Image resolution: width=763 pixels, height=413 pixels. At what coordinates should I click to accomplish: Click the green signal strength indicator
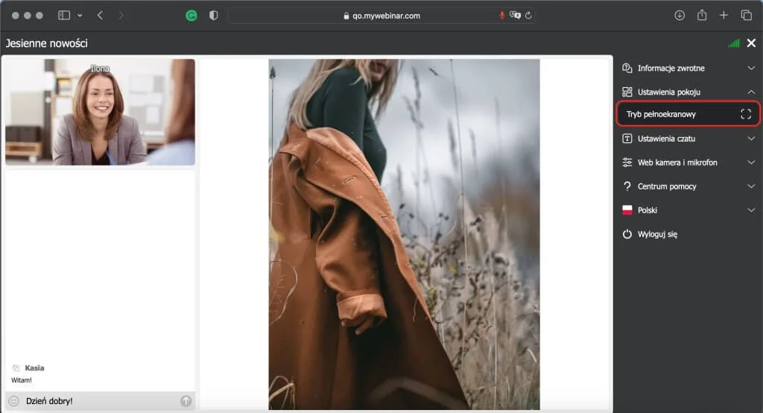pyautogui.click(x=734, y=43)
